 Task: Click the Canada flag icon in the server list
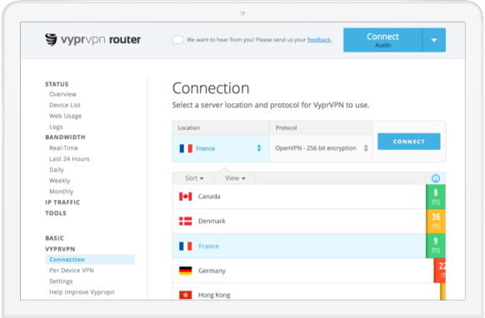coord(186,196)
